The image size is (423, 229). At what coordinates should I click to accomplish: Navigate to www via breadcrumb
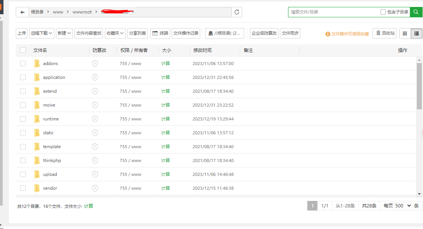pos(58,12)
